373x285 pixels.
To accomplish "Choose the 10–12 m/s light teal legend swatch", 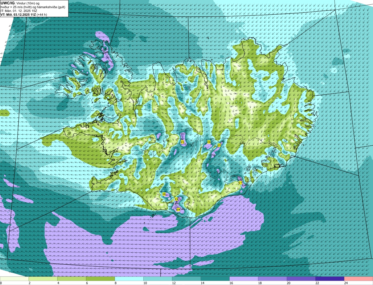I will [158, 279].
